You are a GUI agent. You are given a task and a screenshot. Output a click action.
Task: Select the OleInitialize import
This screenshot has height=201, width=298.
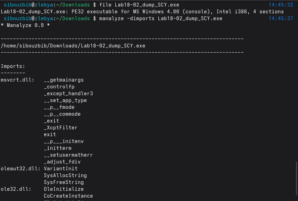(64, 189)
